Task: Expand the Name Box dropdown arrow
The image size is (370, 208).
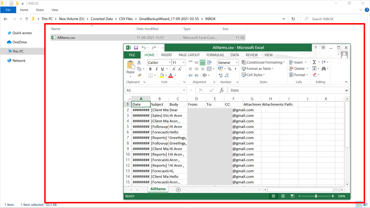Action: click(x=184, y=90)
